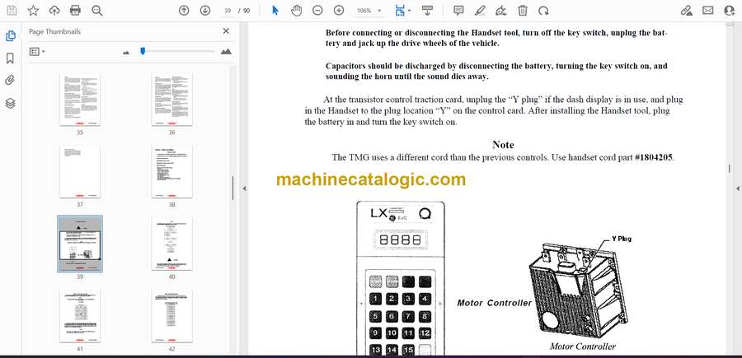Screen dimensions: 742x358
Task: Bookmark this document with the star icon
Action: (x=33, y=11)
